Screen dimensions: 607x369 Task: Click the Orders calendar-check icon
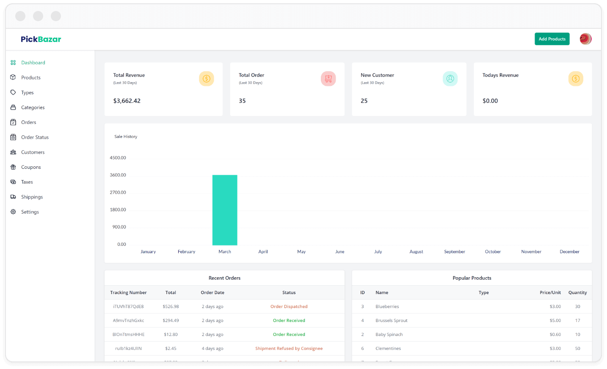(x=13, y=122)
